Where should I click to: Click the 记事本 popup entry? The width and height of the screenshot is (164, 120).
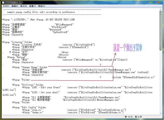[11, 27]
